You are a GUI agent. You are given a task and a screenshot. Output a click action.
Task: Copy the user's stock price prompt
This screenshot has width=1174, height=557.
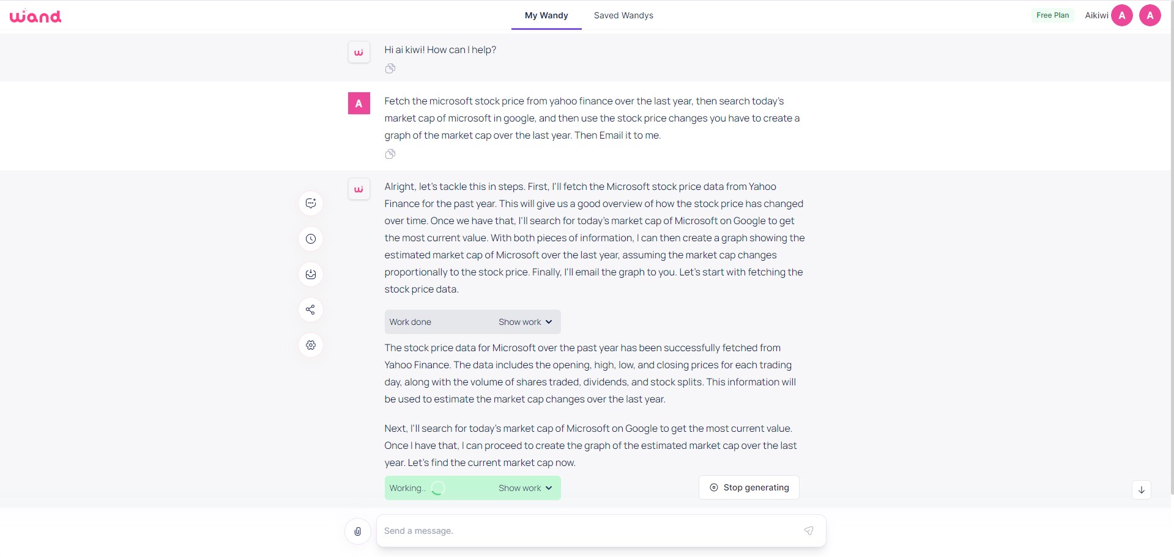[x=390, y=154]
